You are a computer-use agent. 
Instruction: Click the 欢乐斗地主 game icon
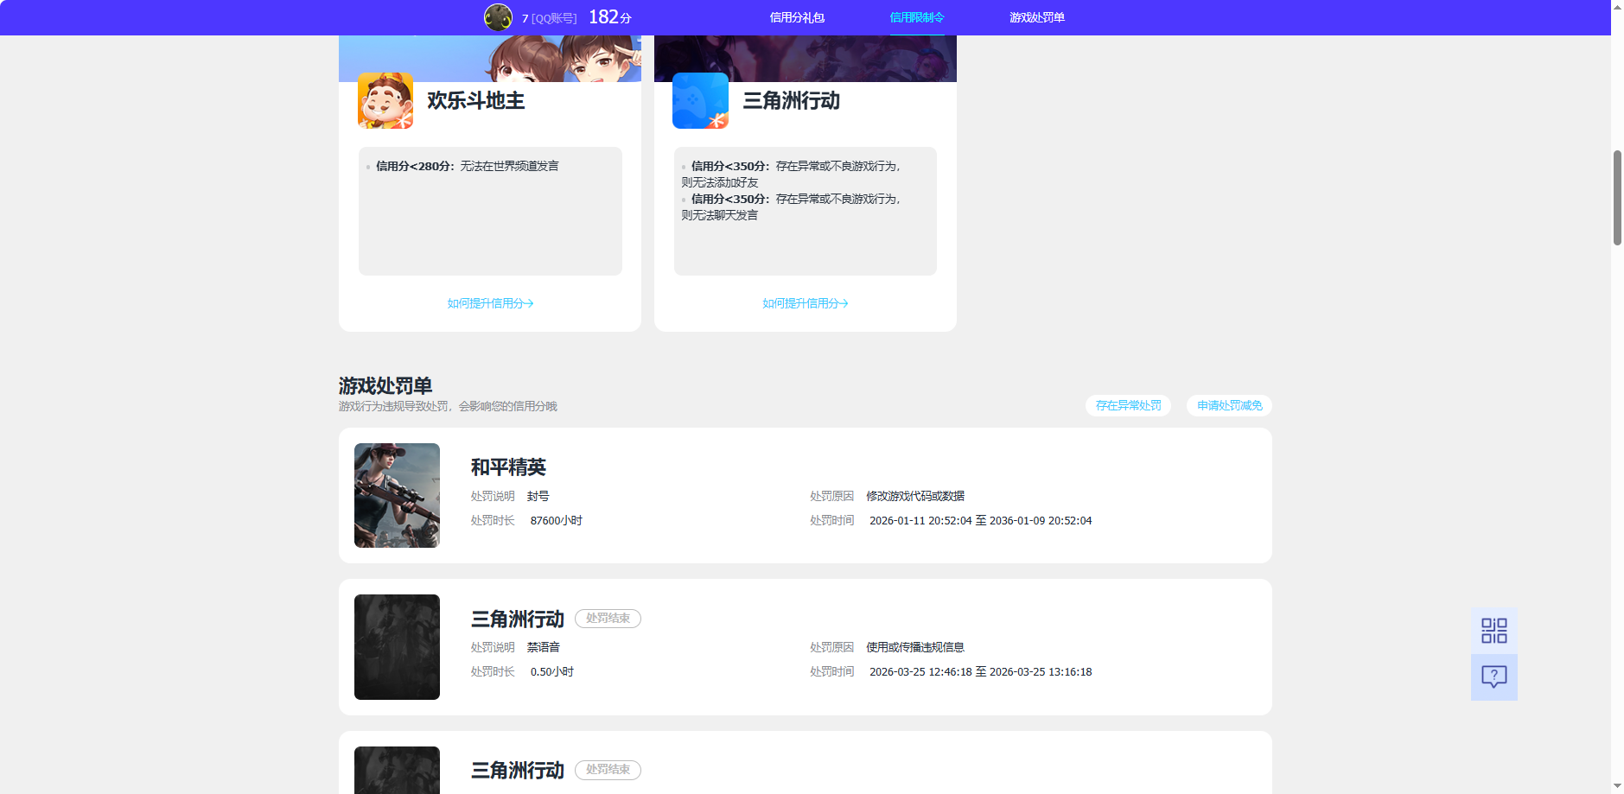coord(385,100)
